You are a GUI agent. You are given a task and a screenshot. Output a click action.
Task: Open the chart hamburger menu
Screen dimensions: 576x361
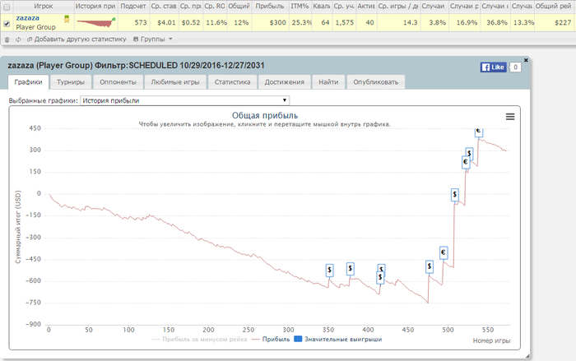coord(510,117)
